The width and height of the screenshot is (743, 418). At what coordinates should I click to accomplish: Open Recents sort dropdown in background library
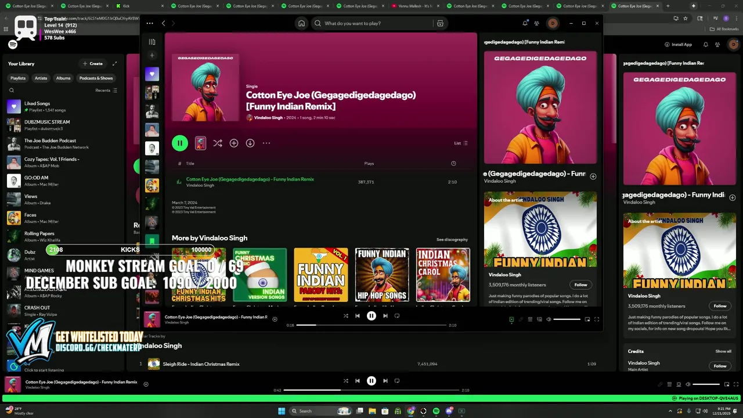(x=106, y=90)
